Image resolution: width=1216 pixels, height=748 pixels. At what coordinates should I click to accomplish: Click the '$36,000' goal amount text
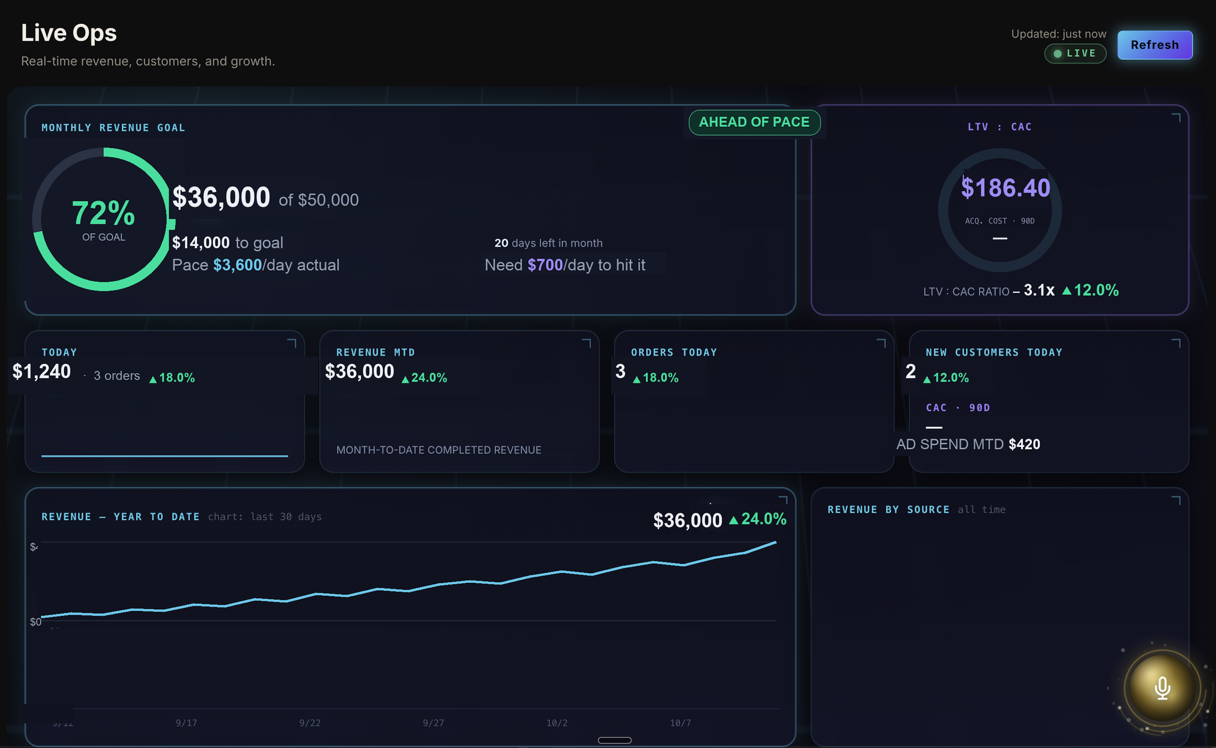click(x=221, y=198)
